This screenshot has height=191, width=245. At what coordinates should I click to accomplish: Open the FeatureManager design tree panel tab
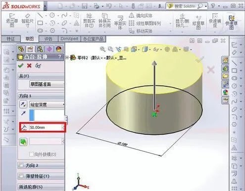pos(21,49)
